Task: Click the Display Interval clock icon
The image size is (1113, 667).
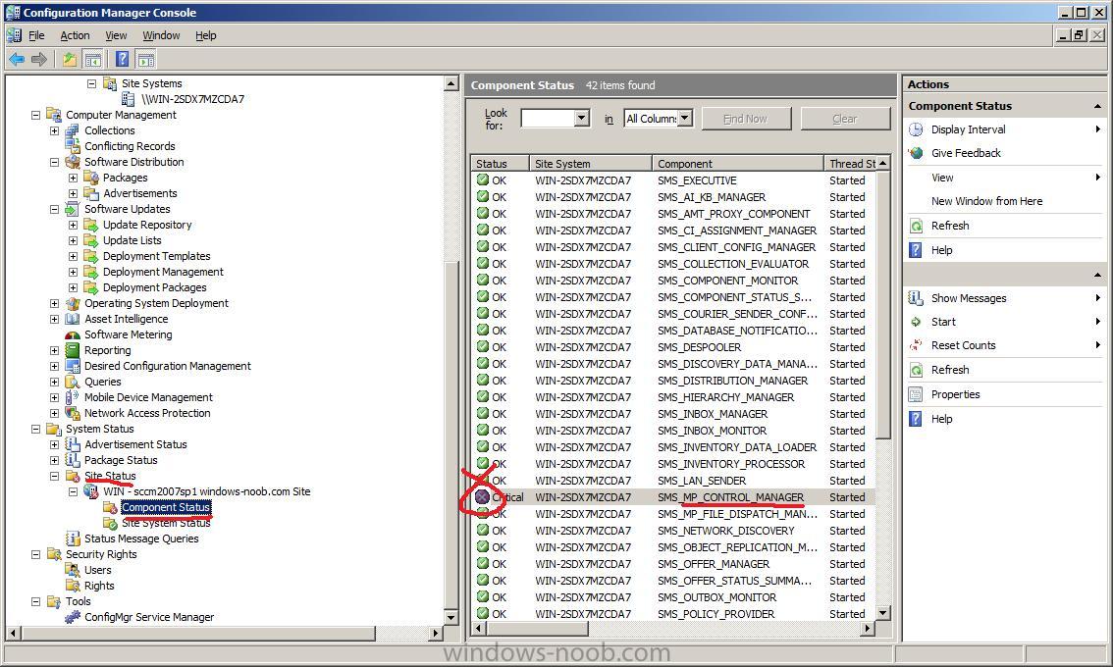Action: point(916,129)
